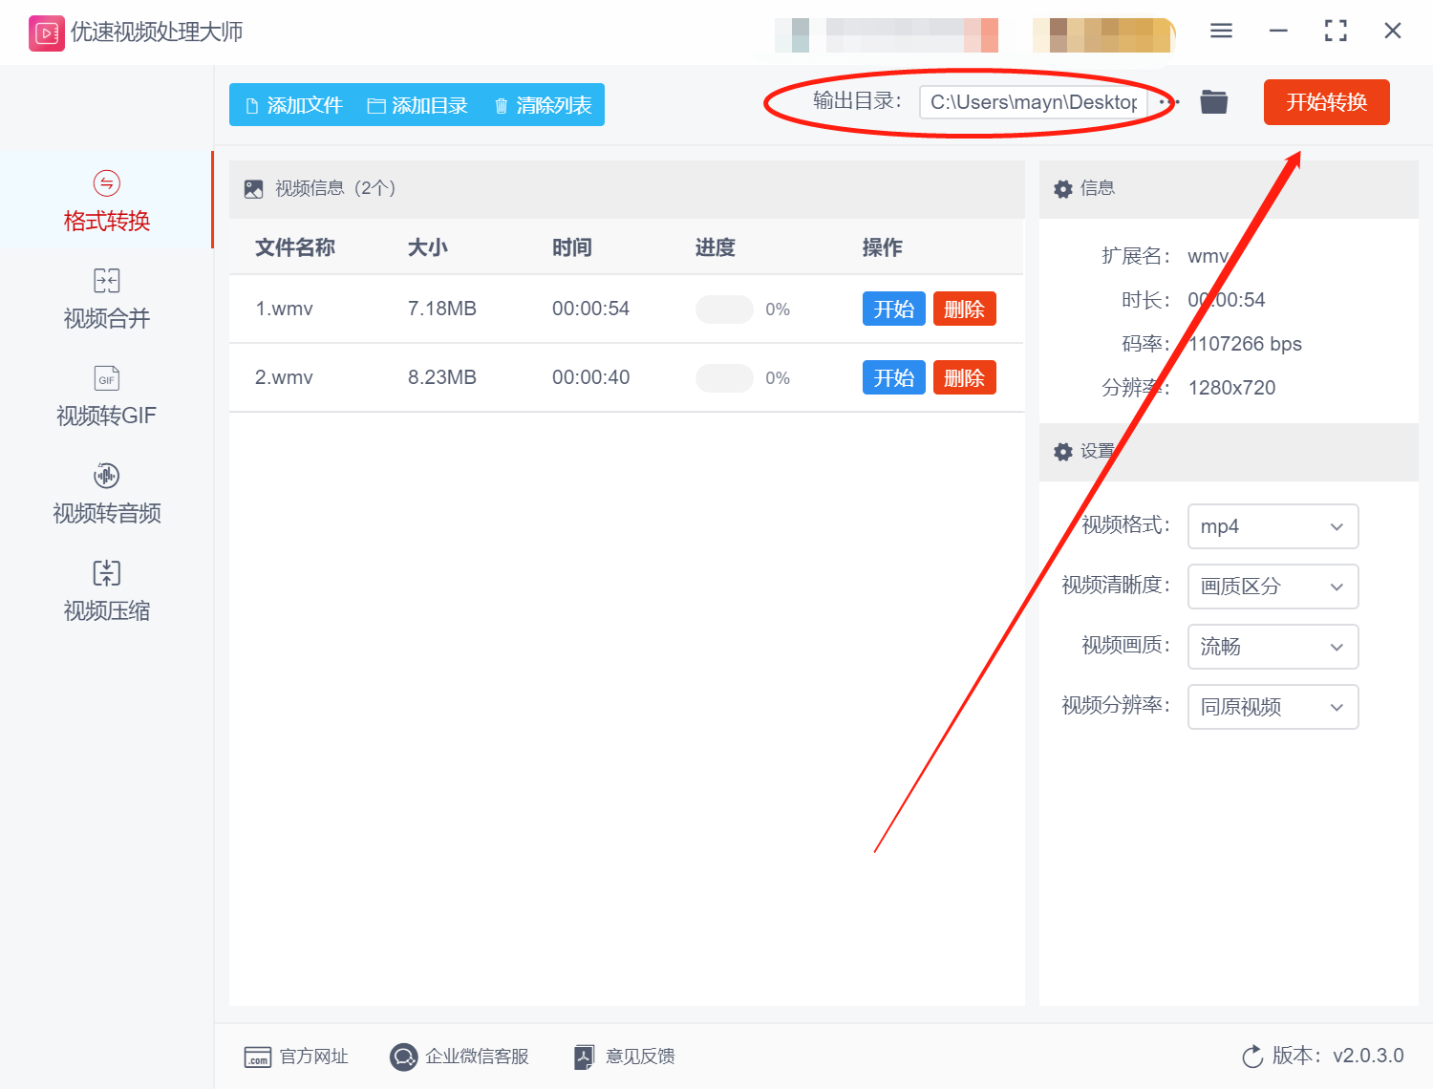Open the 视频画质 流畅 dropdown
1433x1089 pixels.
[x=1273, y=647]
